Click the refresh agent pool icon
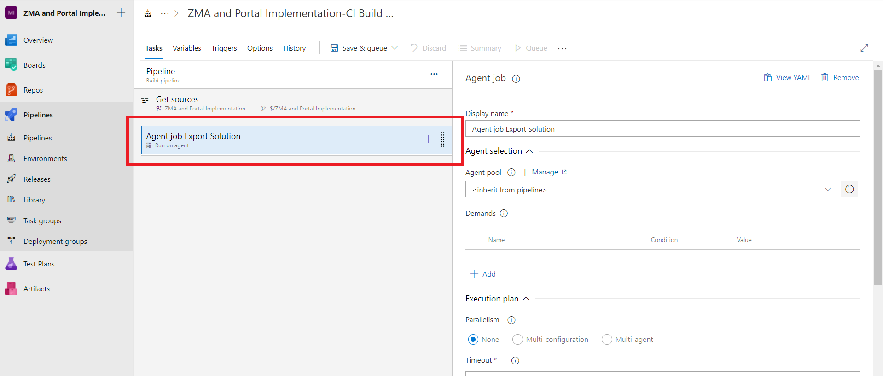Viewport: 883px width, 376px height. click(849, 189)
